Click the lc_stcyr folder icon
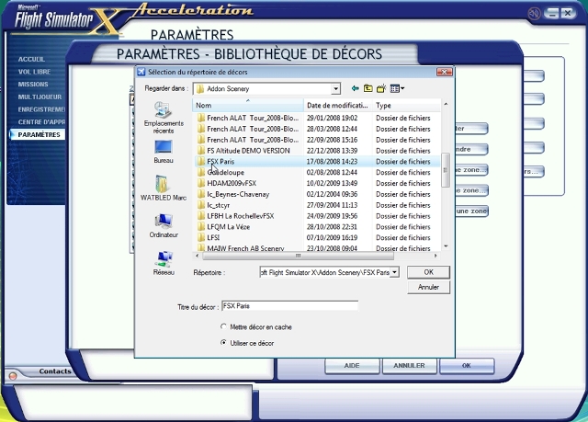Screen dimensions: 588x422 [201, 205]
